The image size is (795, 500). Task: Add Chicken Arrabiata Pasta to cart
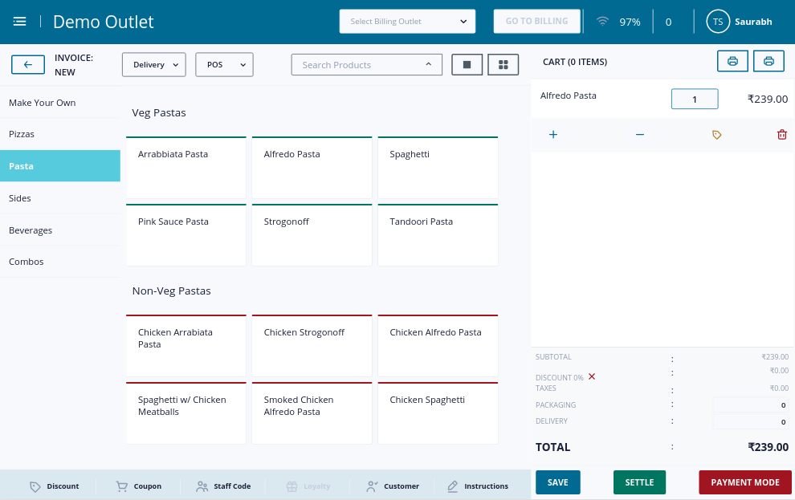coord(186,346)
